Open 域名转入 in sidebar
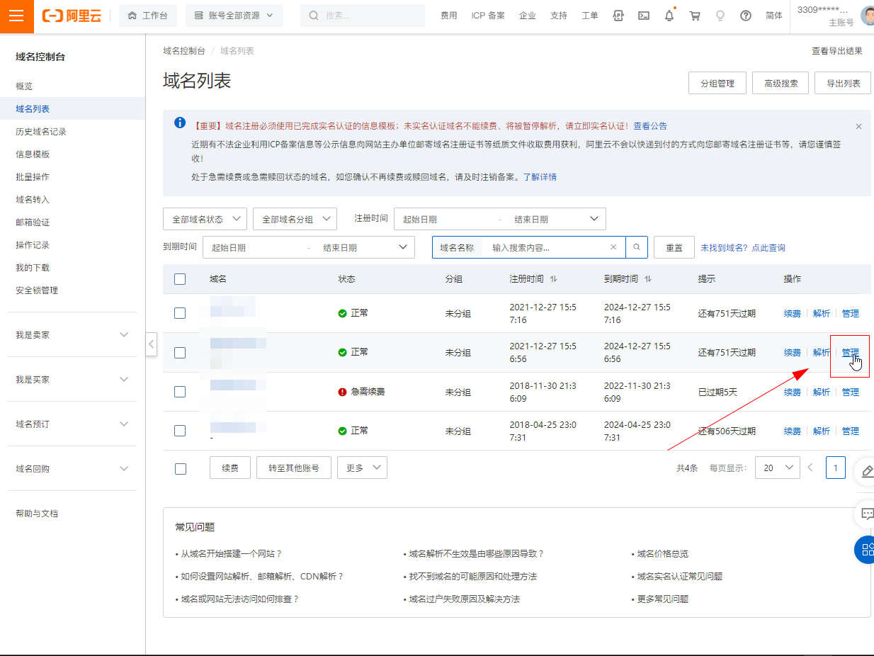 point(33,199)
